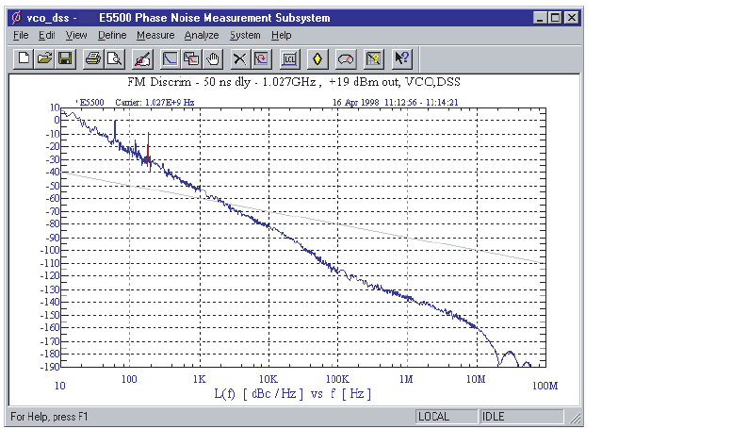Click the printer icon to print
This screenshot has width=732, height=429.
tap(93, 58)
